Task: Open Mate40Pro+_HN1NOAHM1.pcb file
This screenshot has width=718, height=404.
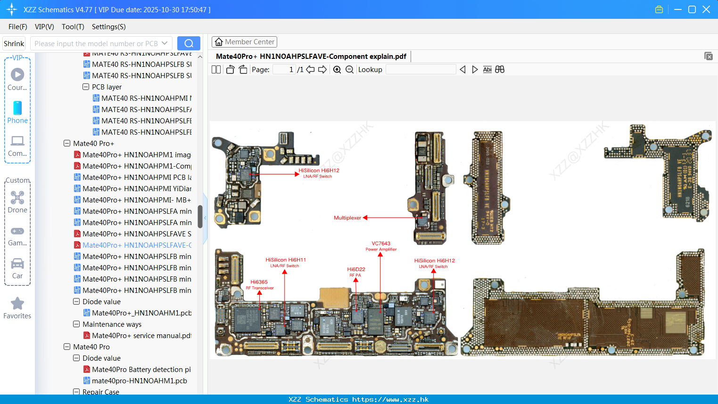Action: [137, 313]
